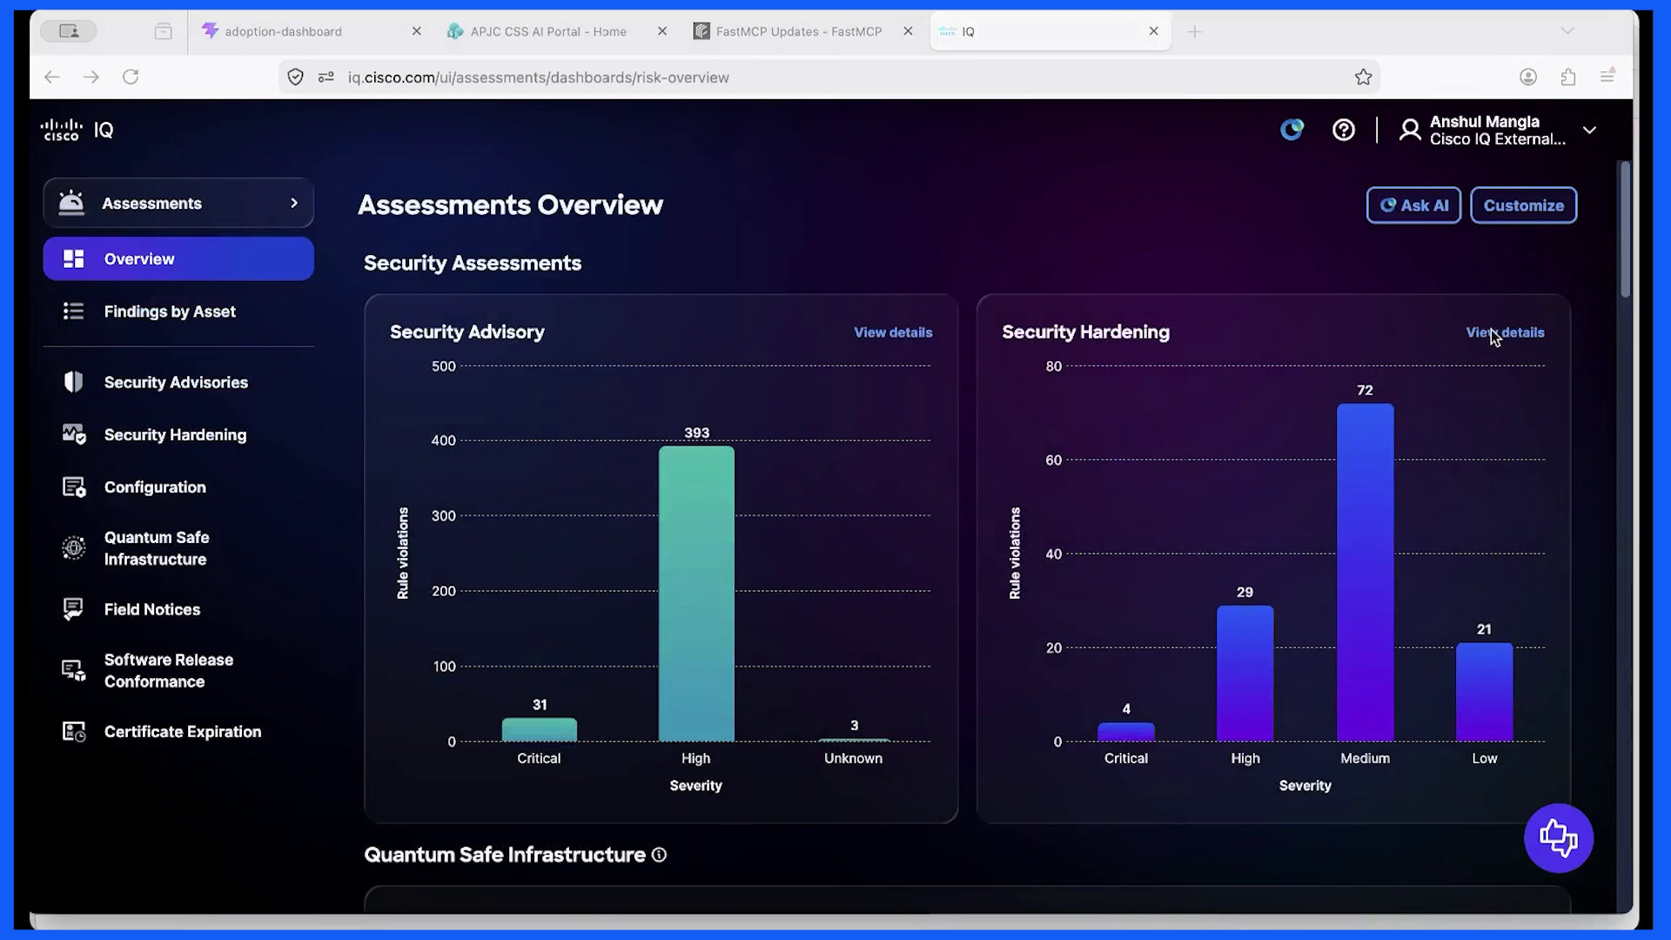
Task: Expand the Assessments menu chevron
Action: pos(294,203)
